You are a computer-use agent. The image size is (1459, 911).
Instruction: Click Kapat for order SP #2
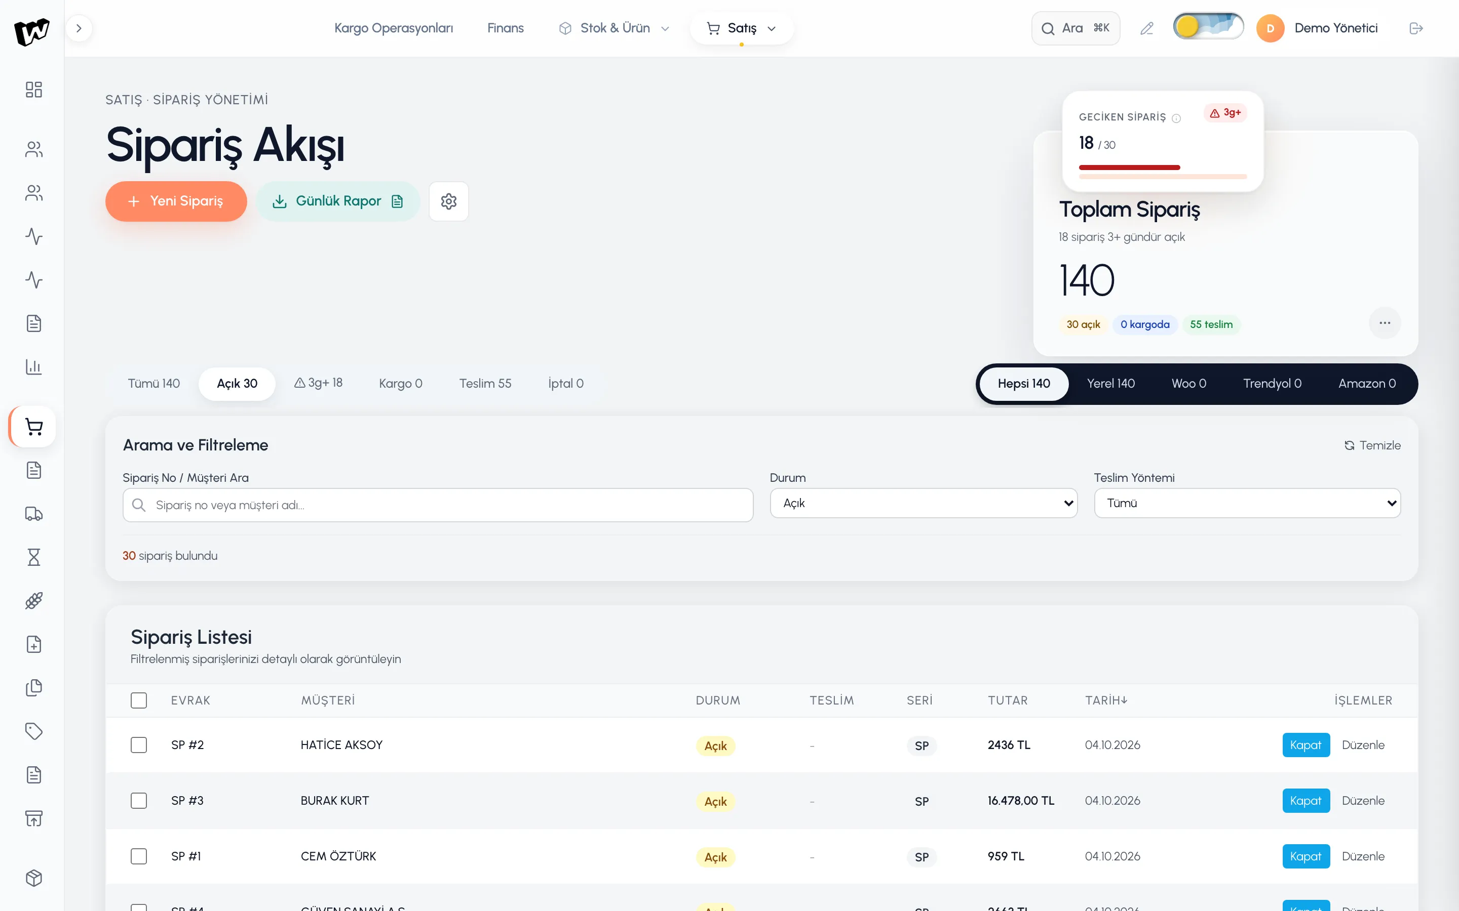[x=1306, y=746]
